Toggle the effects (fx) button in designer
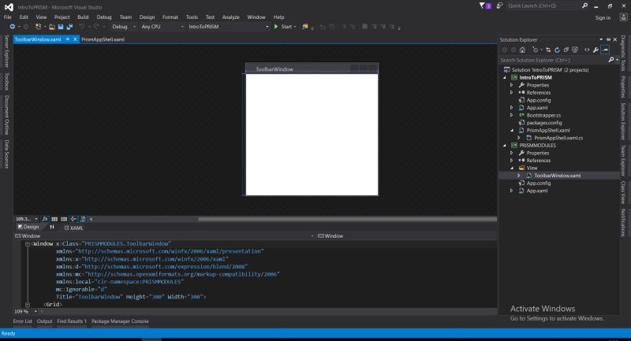 (45, 218)
